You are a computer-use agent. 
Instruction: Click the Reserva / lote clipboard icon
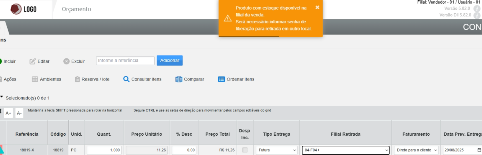[77, 79]
